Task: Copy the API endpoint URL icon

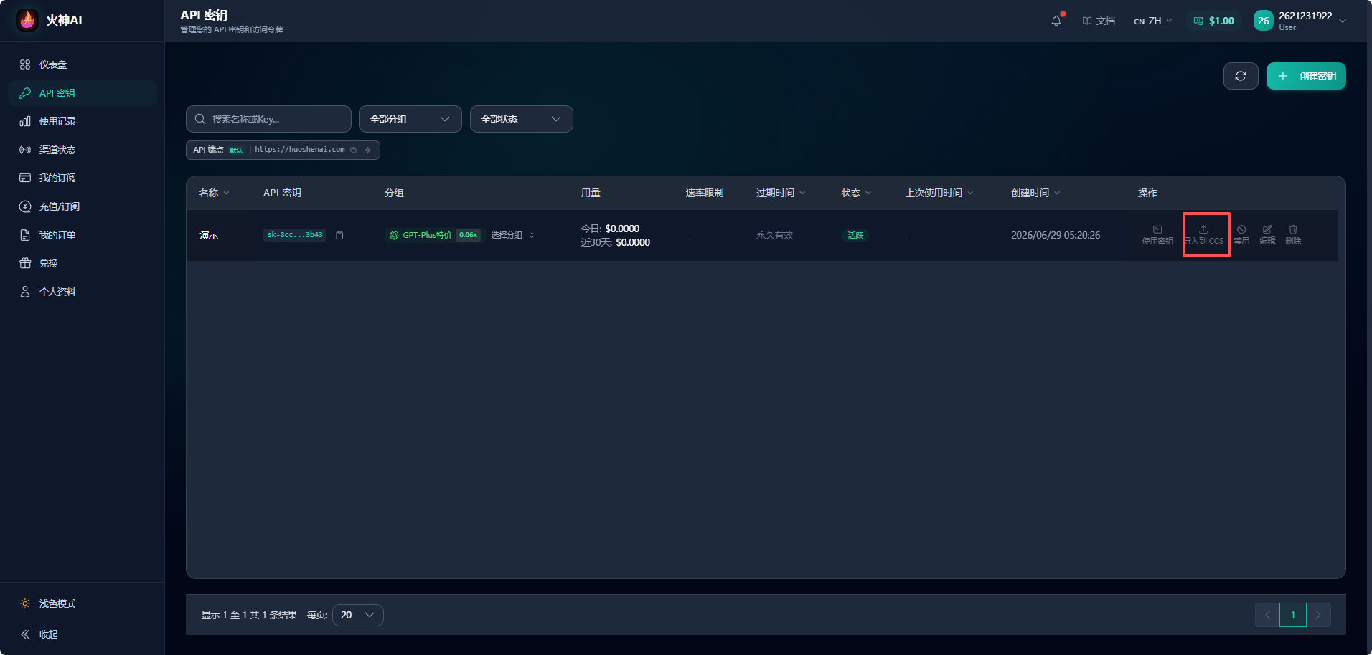Action: [354, 150]
